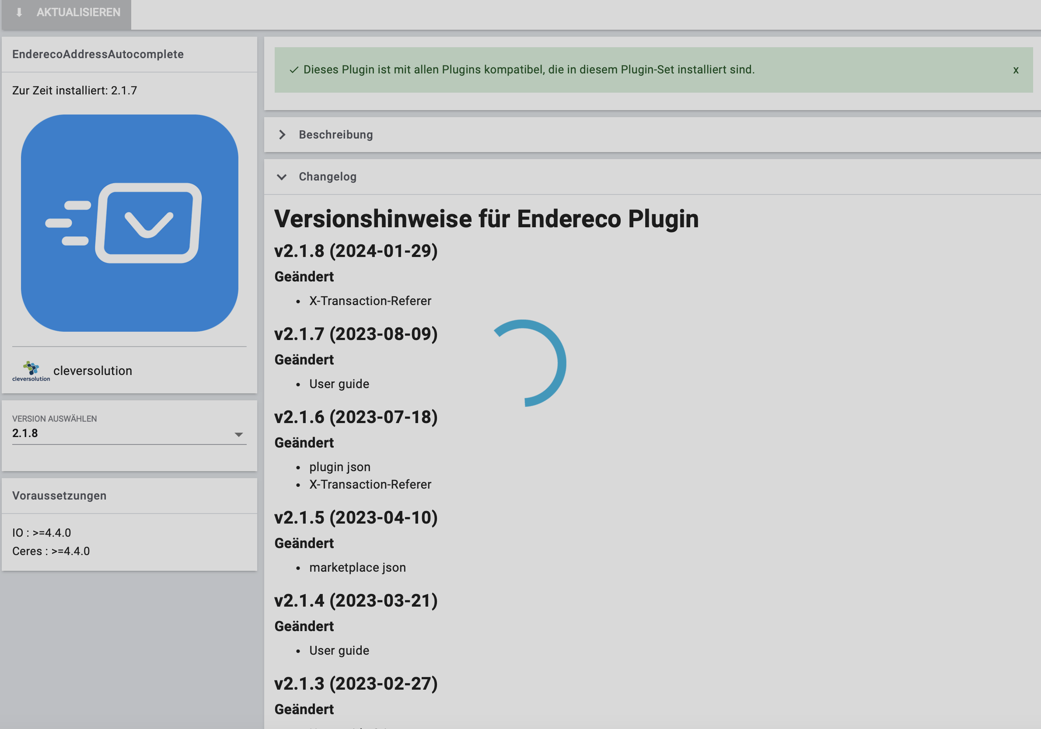Click the blue EnderecoAddressAutocomplete plugin logo

pos(129,223)
